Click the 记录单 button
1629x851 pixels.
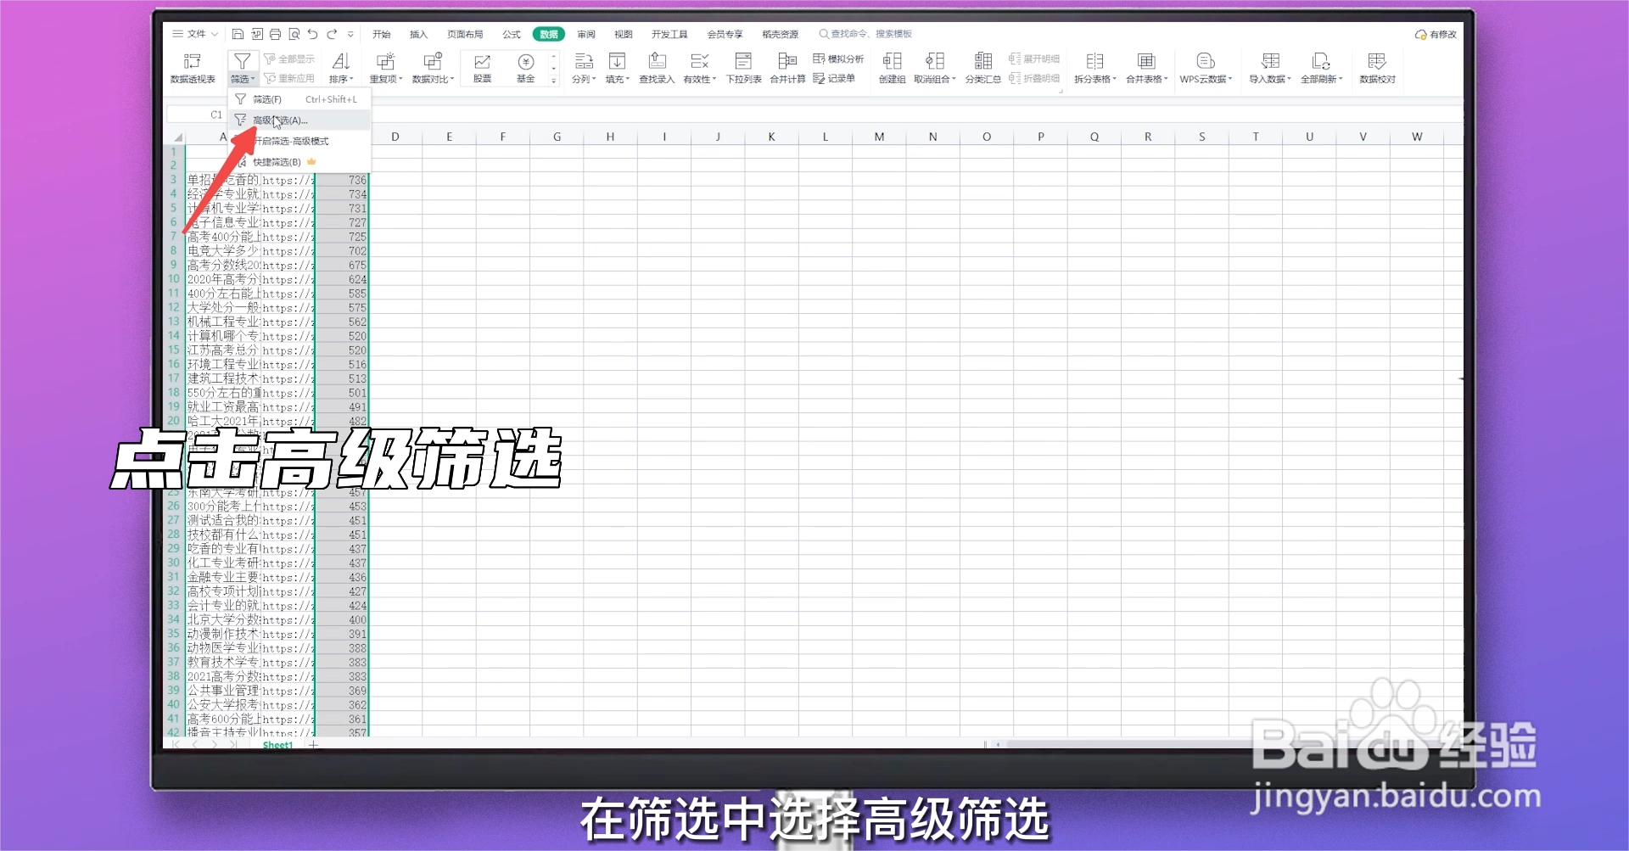click(834, 78)
